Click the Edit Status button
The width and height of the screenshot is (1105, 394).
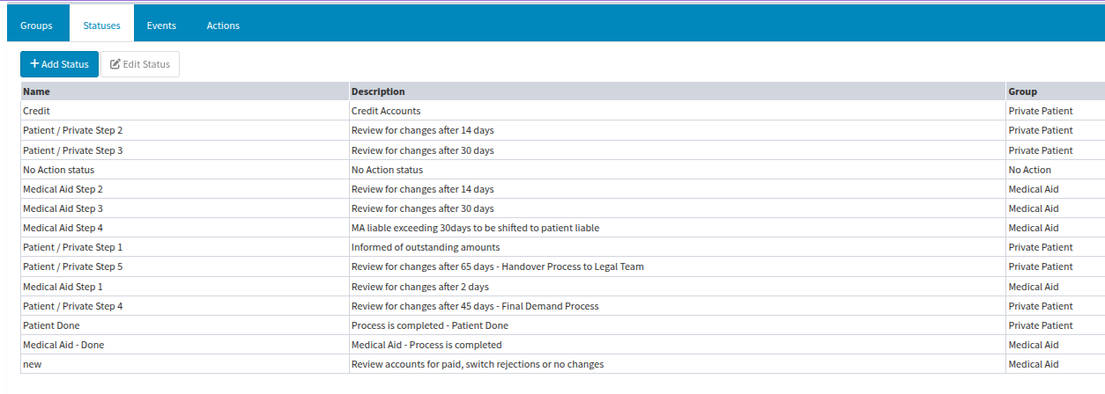click(140, 64)
